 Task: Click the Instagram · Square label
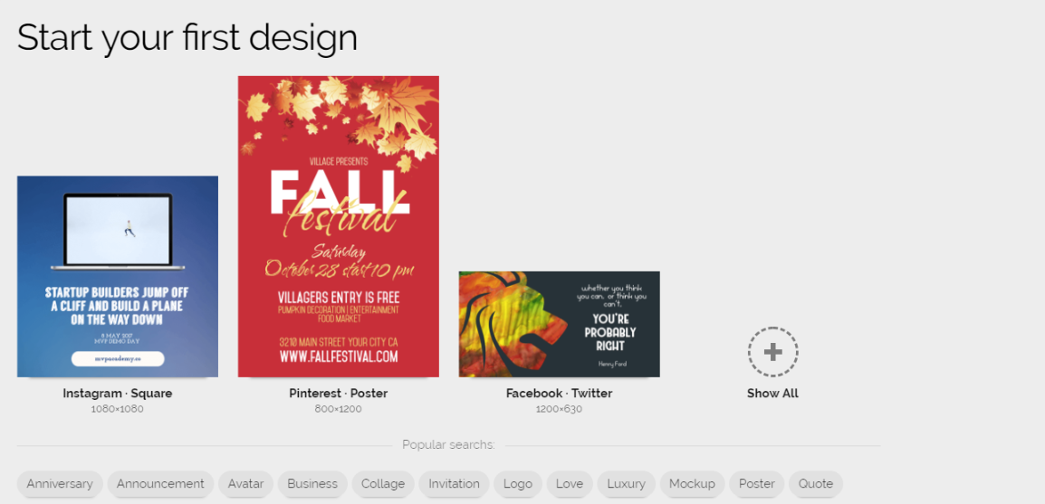(x=118, y=394)
